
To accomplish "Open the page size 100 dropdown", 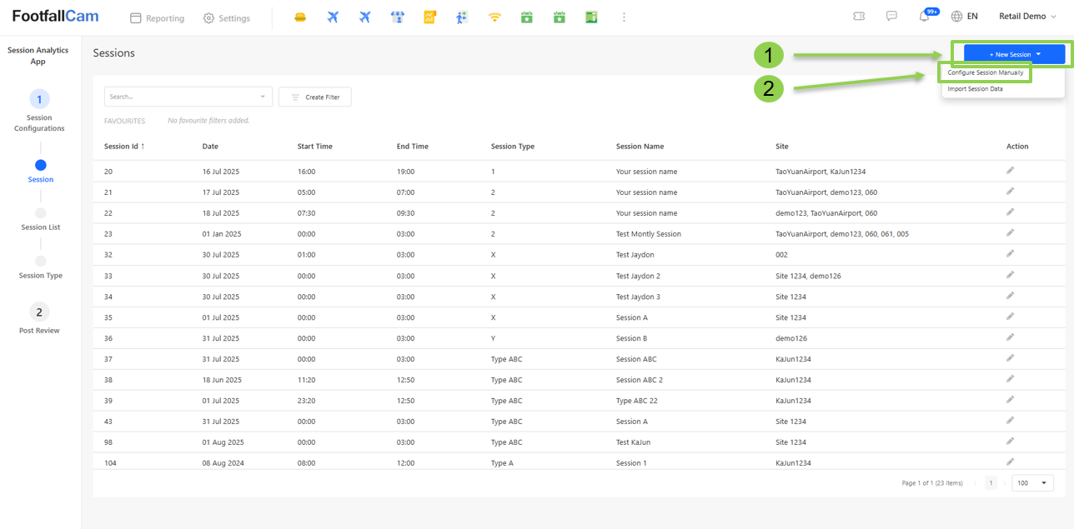I will coord(1031,483).
